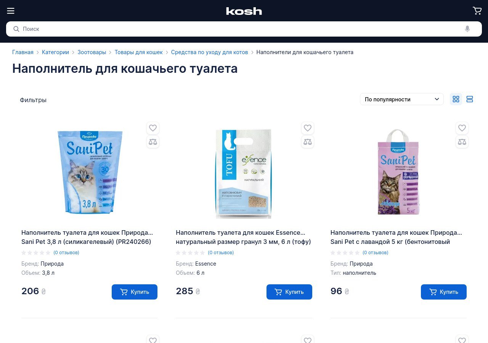Expand the Фильтры panel
Viewport: 488px width, 343px height.
33,100
